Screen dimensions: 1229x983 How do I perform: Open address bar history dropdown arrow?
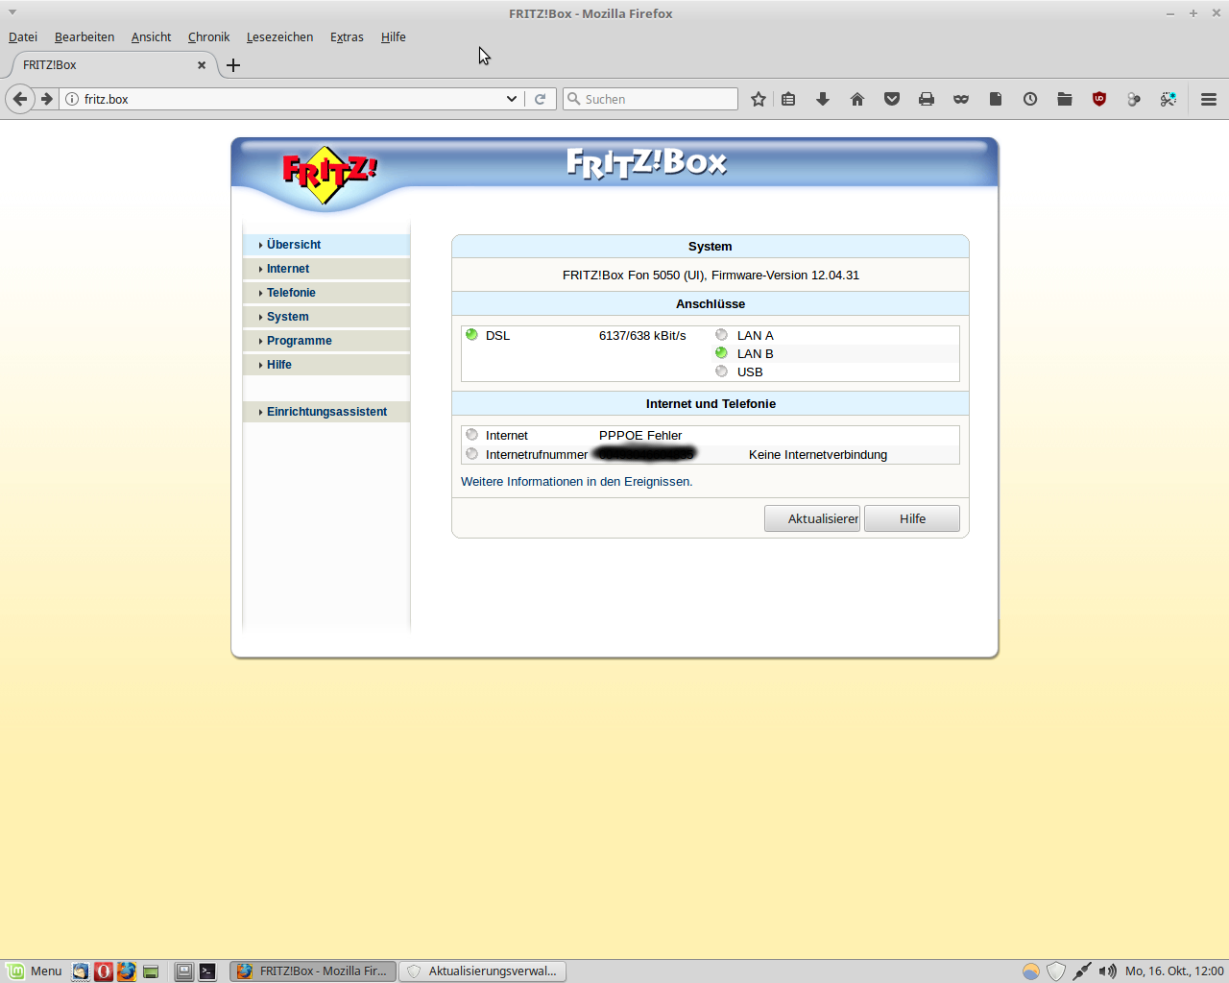tap(512, 99)
